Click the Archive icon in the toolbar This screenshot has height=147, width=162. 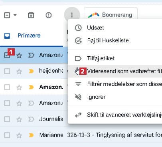click(31, 15)
